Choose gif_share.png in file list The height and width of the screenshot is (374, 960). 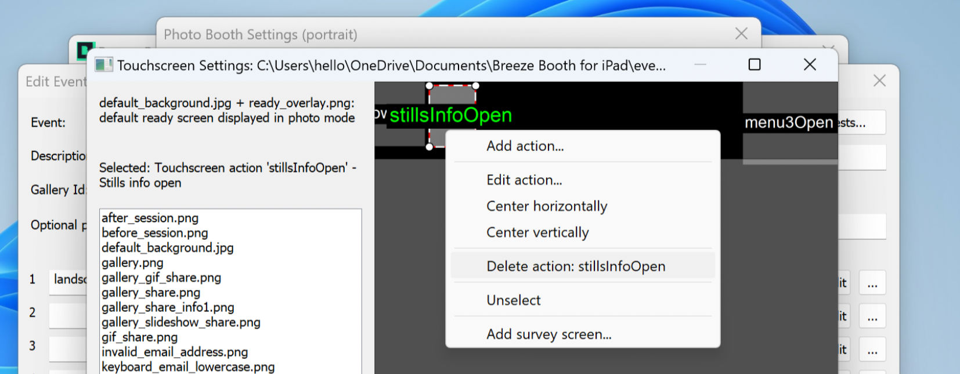(138, 337)
